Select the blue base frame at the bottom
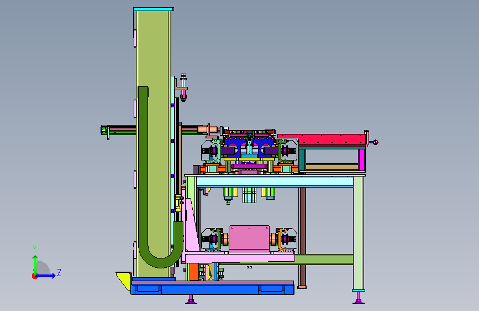 (x=213, y=289)
